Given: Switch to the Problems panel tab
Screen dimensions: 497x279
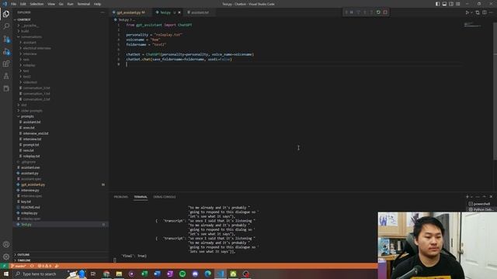Looking at the screenshot, I should pyautogui.click(x=121, y=197).
